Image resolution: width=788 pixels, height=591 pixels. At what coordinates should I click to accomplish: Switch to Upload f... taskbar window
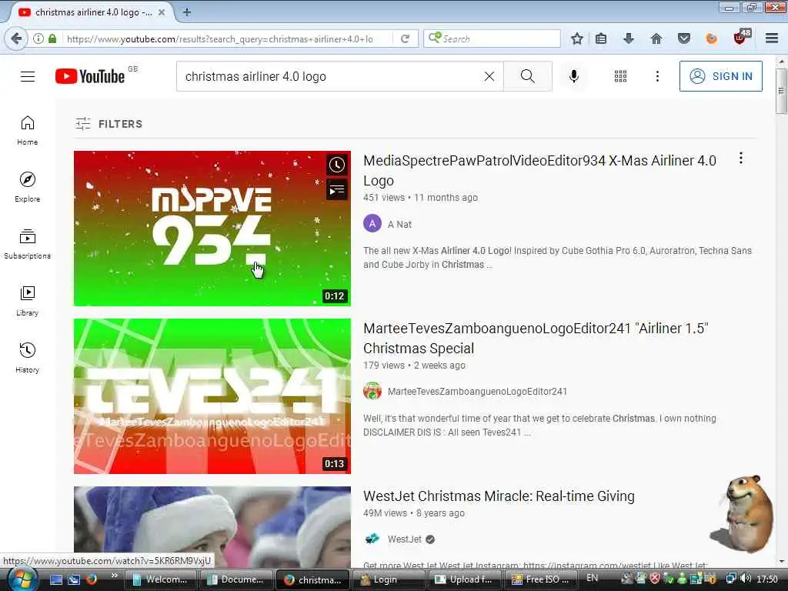point(464,579)
